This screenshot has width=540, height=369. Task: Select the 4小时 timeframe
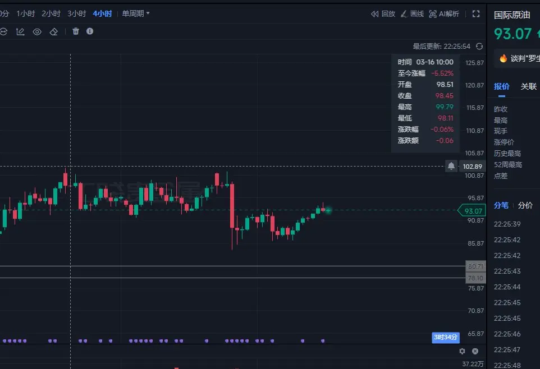(102, 14)
